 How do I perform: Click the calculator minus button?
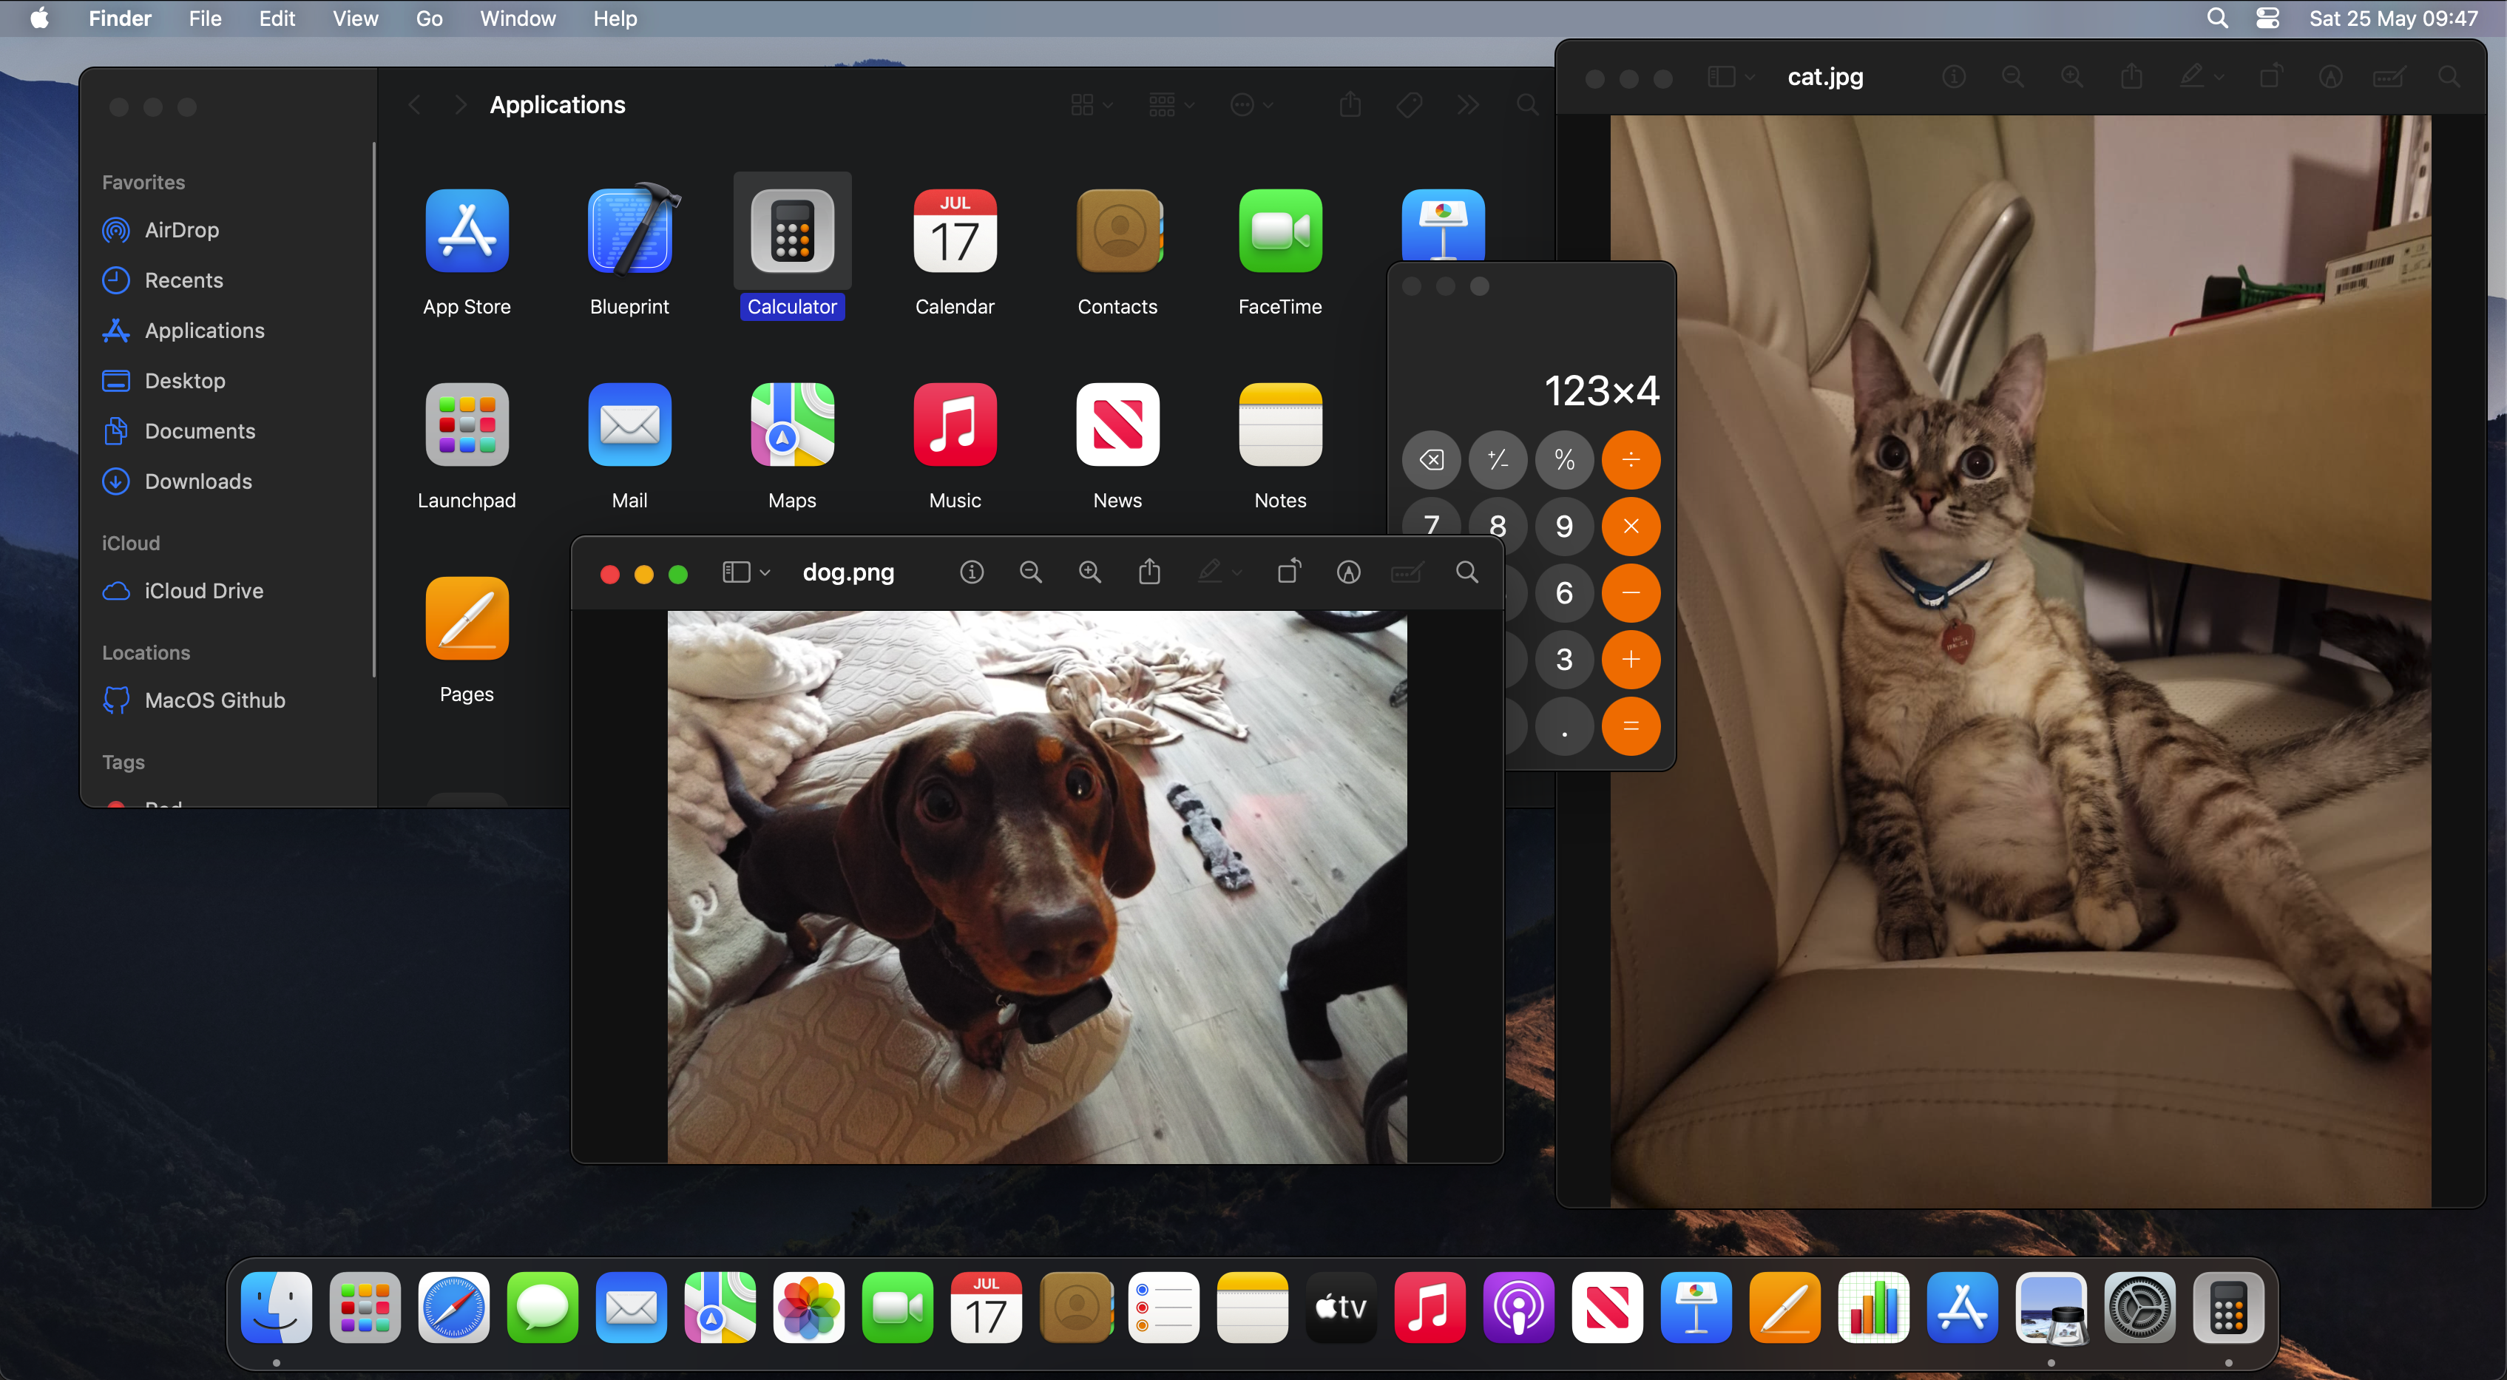(1631, 592)
